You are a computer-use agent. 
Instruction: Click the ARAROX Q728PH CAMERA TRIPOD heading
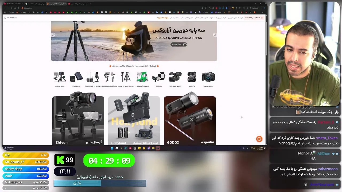(179, 38)
